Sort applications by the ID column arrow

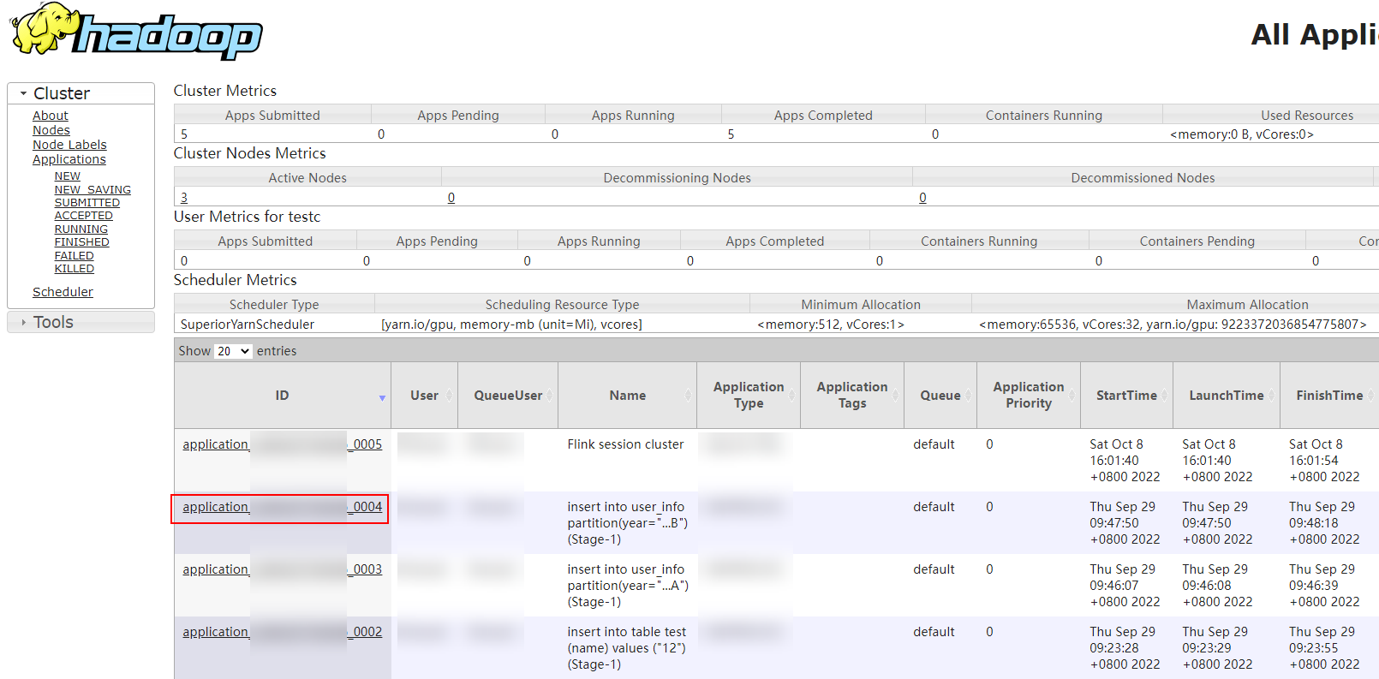[x=382, y=397]
